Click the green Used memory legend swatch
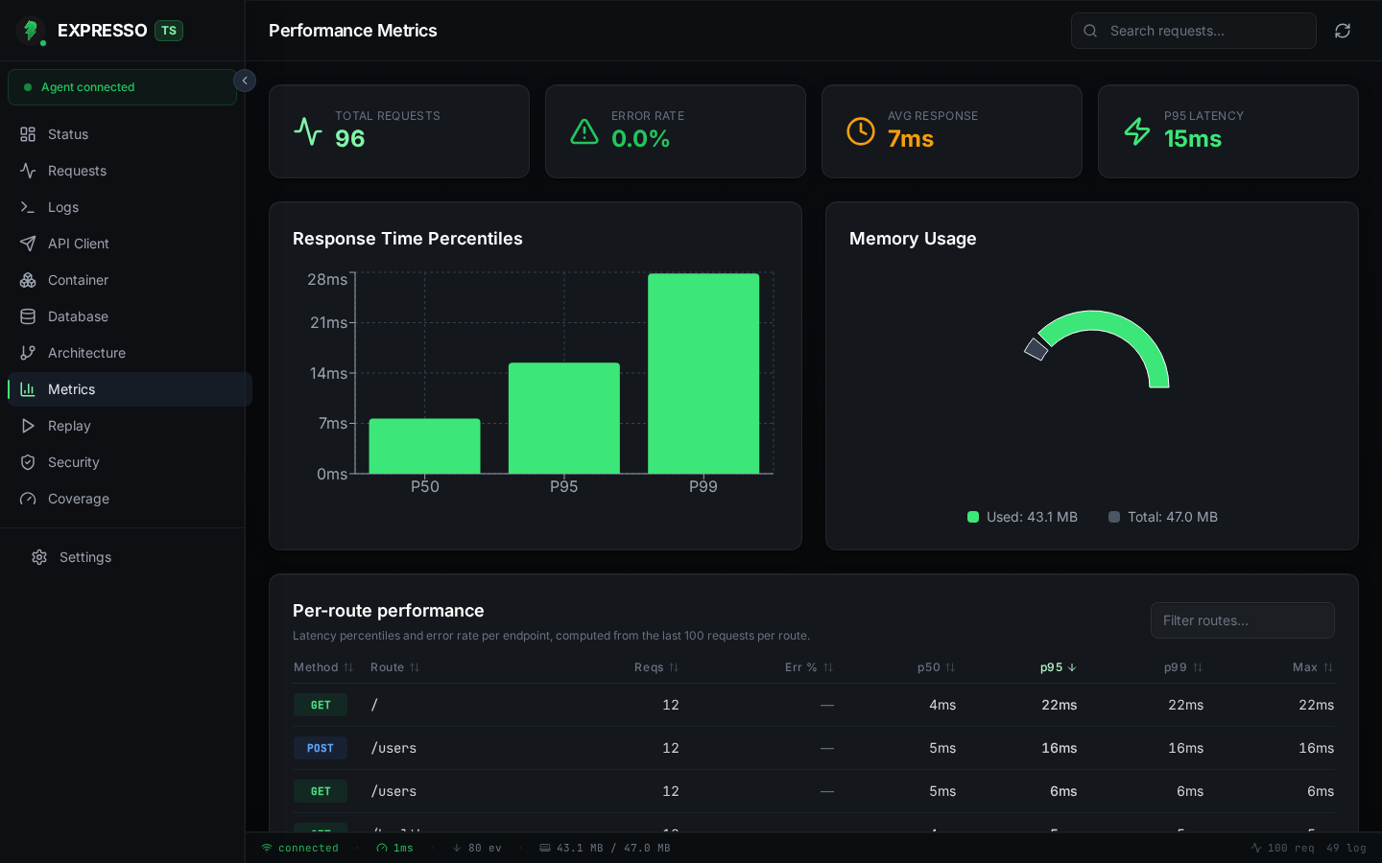The image size is (1382, 863). [x=973, y=517]
